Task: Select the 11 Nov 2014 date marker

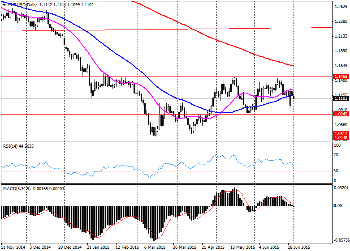Action: 12,247
